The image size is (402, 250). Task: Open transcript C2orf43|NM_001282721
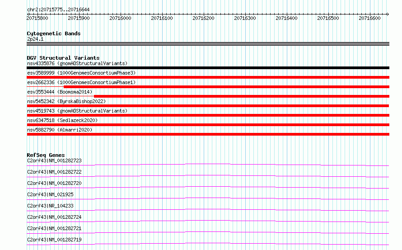coord(54,228)
